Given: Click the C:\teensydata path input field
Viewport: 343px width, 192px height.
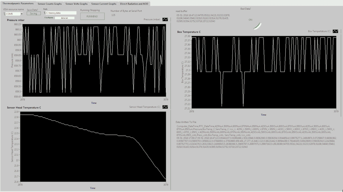Looking at the screenshot, I should click(62, 13).
